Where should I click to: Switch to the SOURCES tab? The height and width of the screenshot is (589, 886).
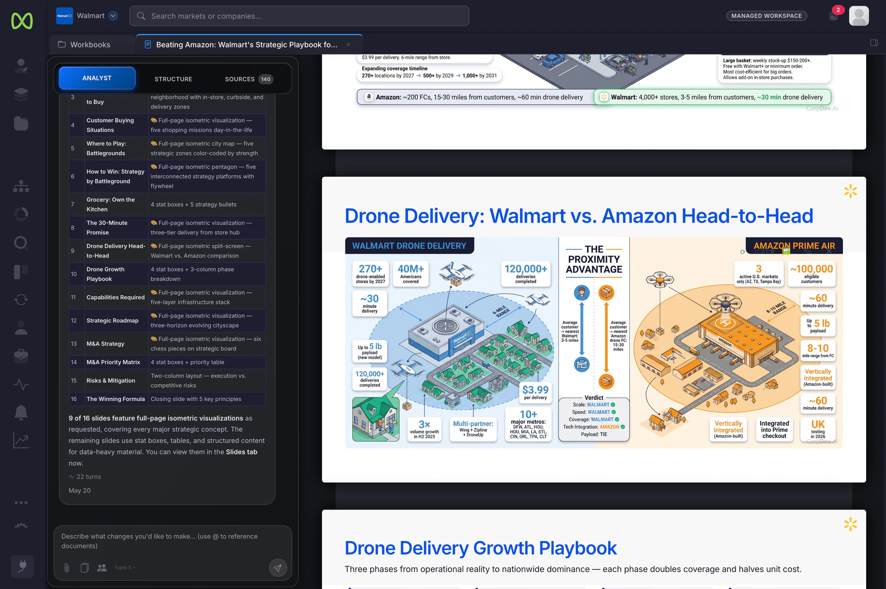point(249,79)
